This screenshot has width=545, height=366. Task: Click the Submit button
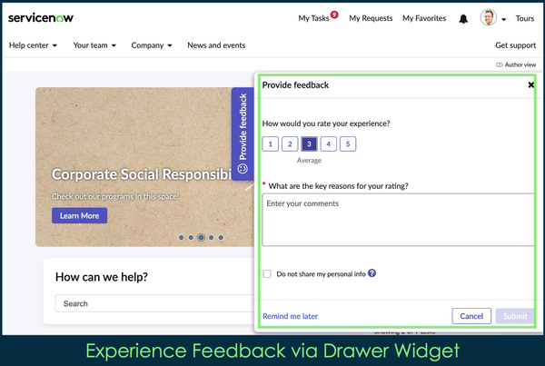(x=515, y=316)
